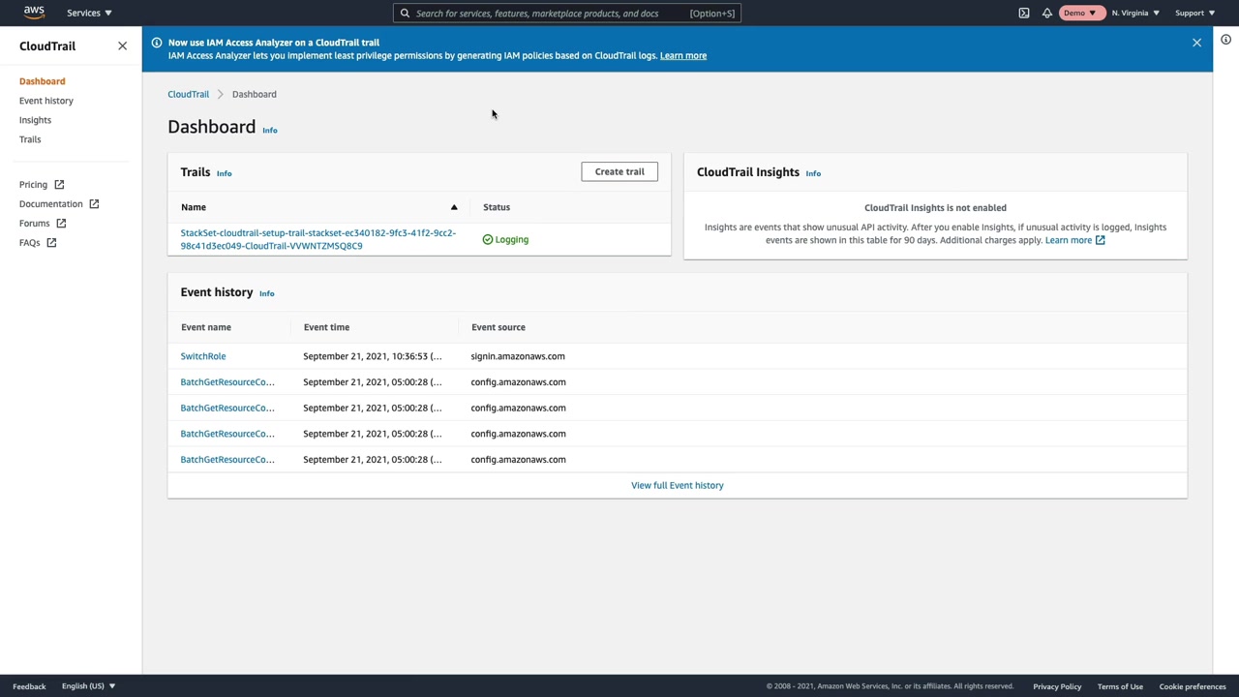Open the Pricing external link
The height and width of the screenshot is (697, 1239).
click(x=41, y=185)
